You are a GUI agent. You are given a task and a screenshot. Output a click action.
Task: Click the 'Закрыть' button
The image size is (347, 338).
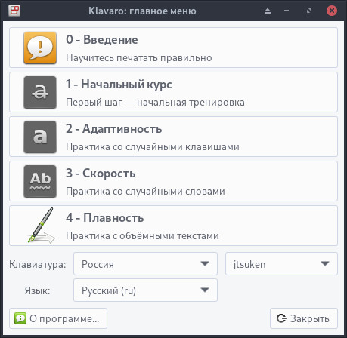tap(304, 318)
